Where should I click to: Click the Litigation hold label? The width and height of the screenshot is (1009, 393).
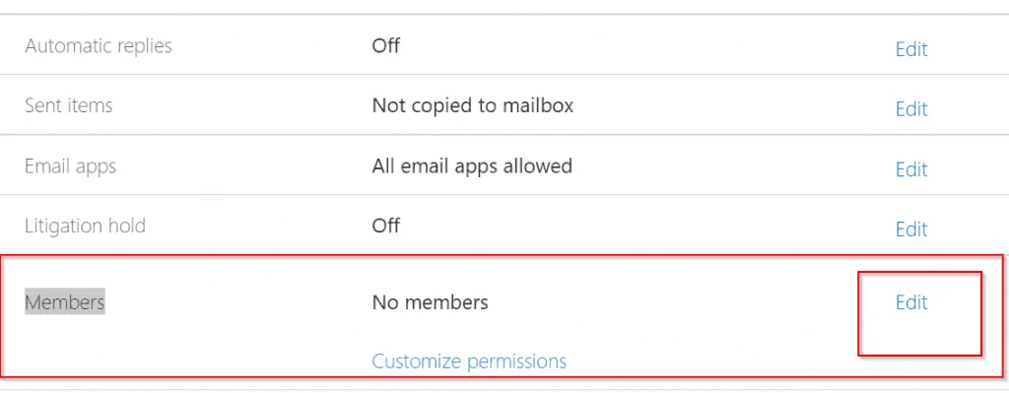[x=86, y=226]
